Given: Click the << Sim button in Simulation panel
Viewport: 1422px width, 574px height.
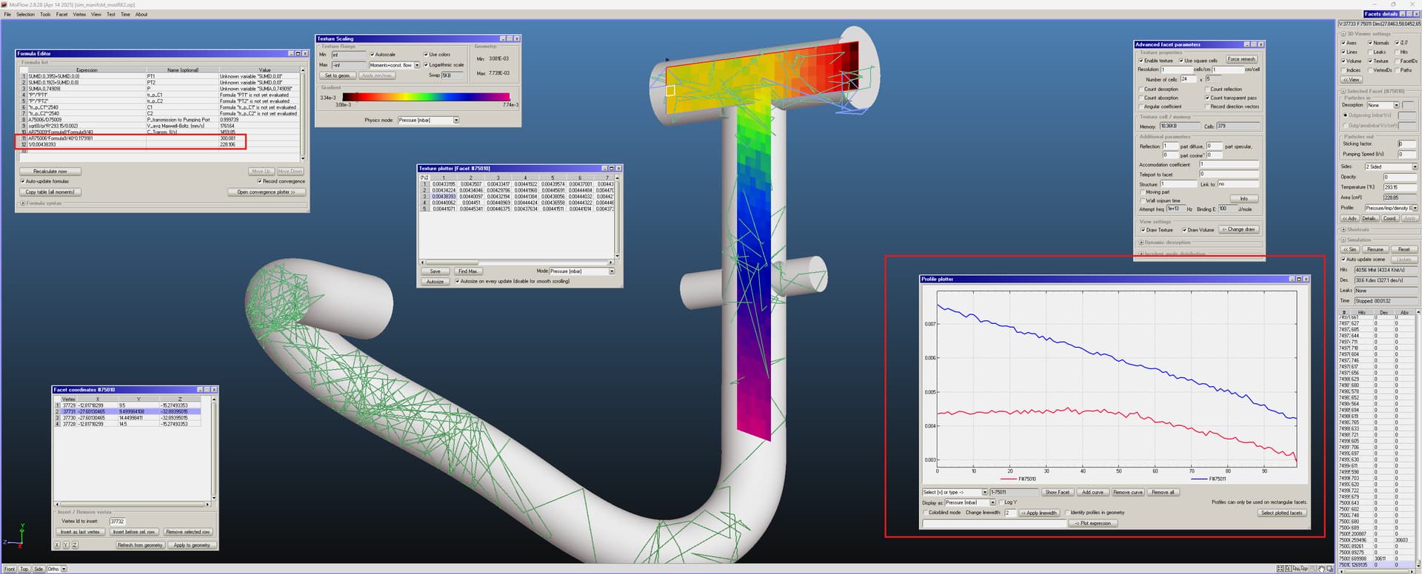Looking at the screenshot, I should [x=1350, y=249].
